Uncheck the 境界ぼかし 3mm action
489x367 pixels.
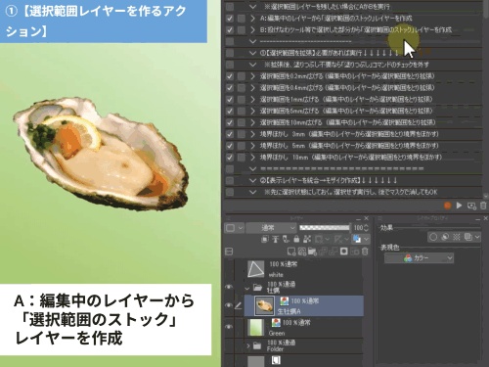[230, 134]
